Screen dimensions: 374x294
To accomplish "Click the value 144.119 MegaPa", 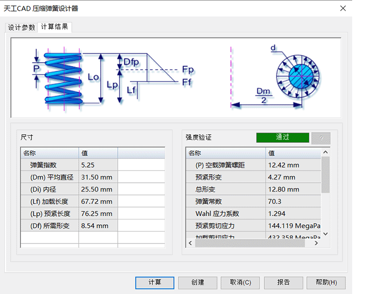I will 294,226.
